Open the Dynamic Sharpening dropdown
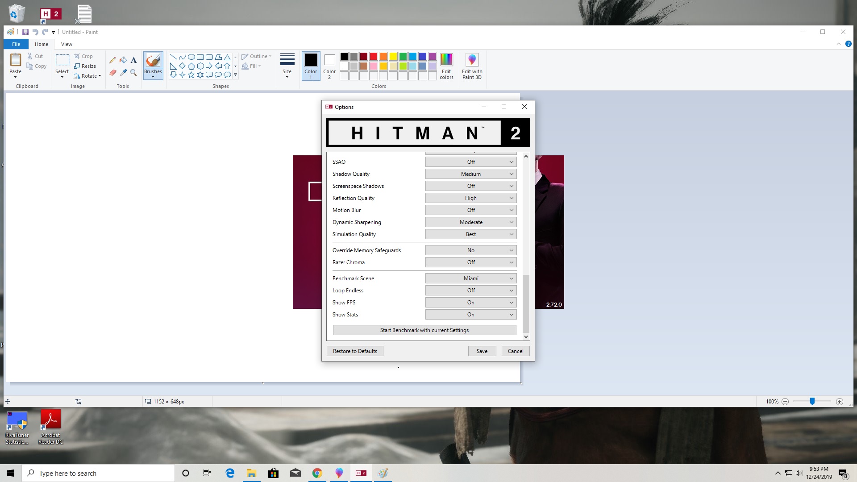This screenshot has width=857, height=482. [471, 222]
